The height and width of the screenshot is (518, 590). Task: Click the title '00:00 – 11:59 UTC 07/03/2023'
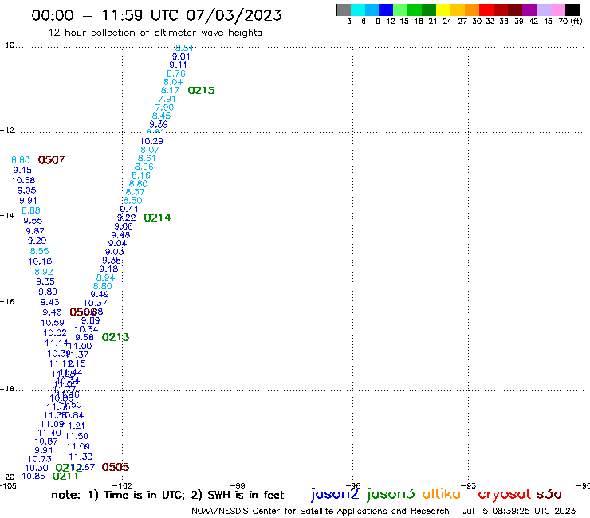(x=156, y=15)
